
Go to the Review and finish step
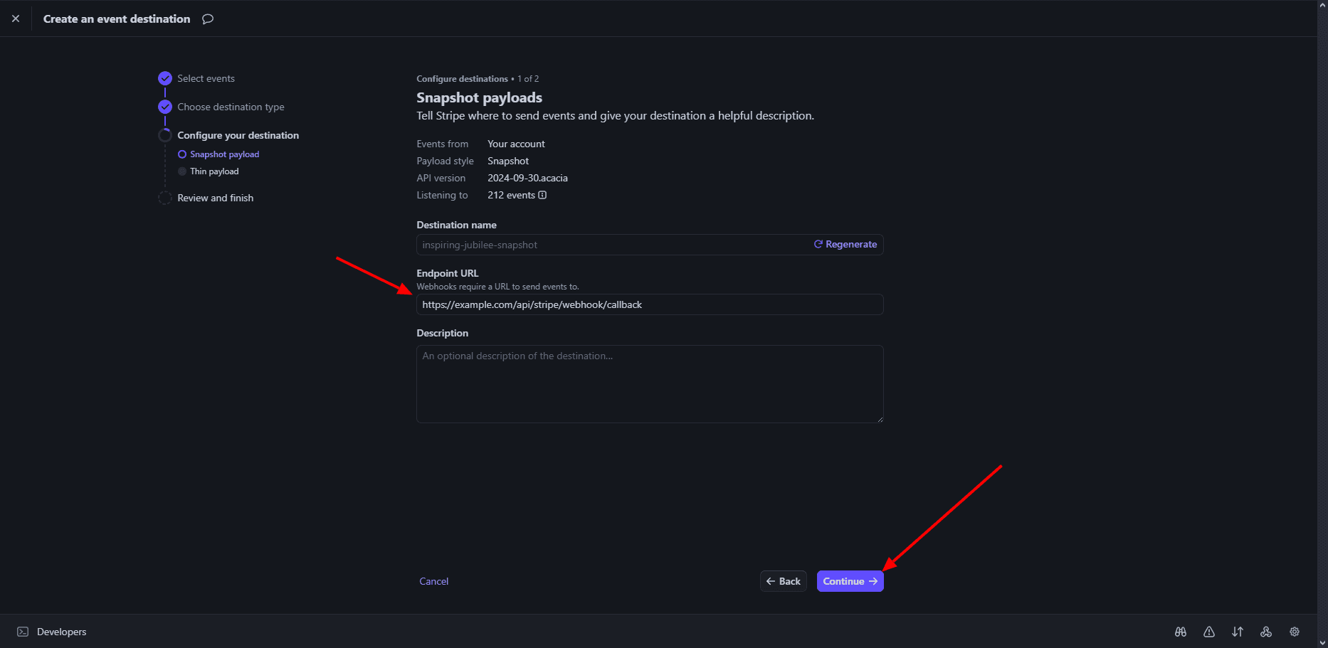click(215, 198)
